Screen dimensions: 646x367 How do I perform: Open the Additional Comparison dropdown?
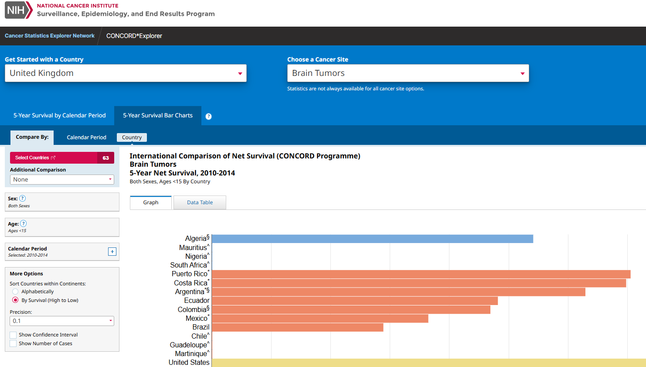62,179
